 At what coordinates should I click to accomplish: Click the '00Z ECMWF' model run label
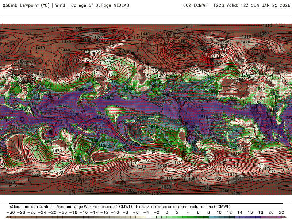tap(195, 5)
